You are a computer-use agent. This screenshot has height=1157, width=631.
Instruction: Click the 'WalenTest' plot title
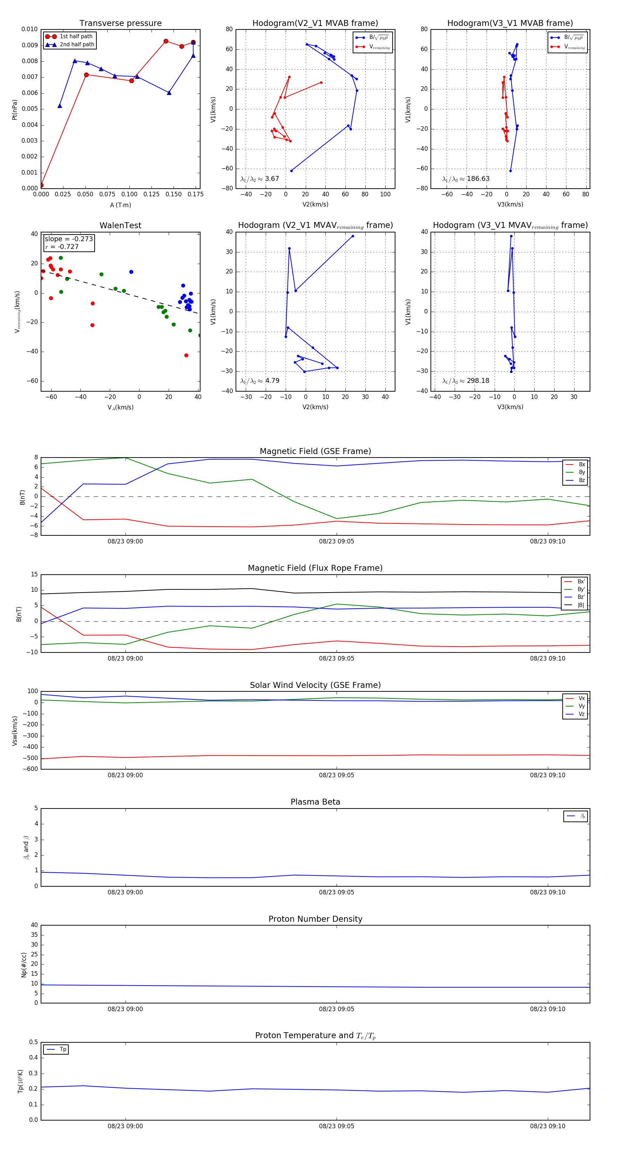[120, 225]
